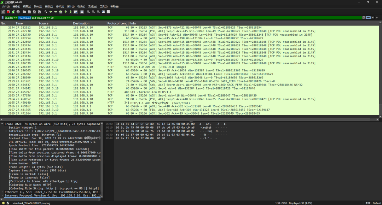The width and height of the screenshot is (382, 205).
Task: Zoom out main window text icon
Action: [x=93, y=12]
